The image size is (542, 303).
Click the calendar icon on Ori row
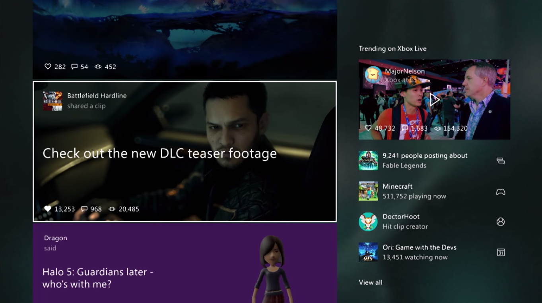click(501, 252)
